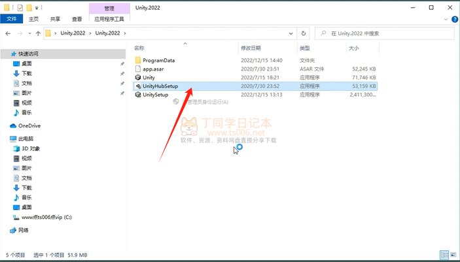Screen dimensions: 460x262
Task: Open the ProgramData folder icon
Action: [x=137, y=60]
